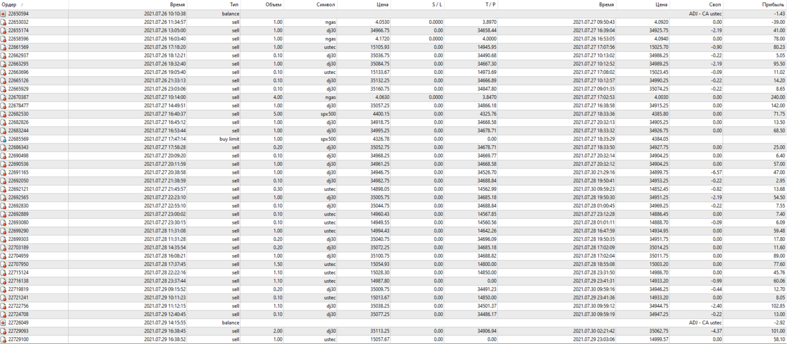Click the balance icon of order 22650594

tap(3, 13)
